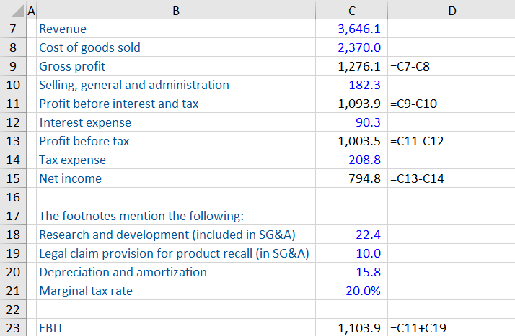515x336 pixels.
Task: Select row 7 header
Action: coord(12,29)
